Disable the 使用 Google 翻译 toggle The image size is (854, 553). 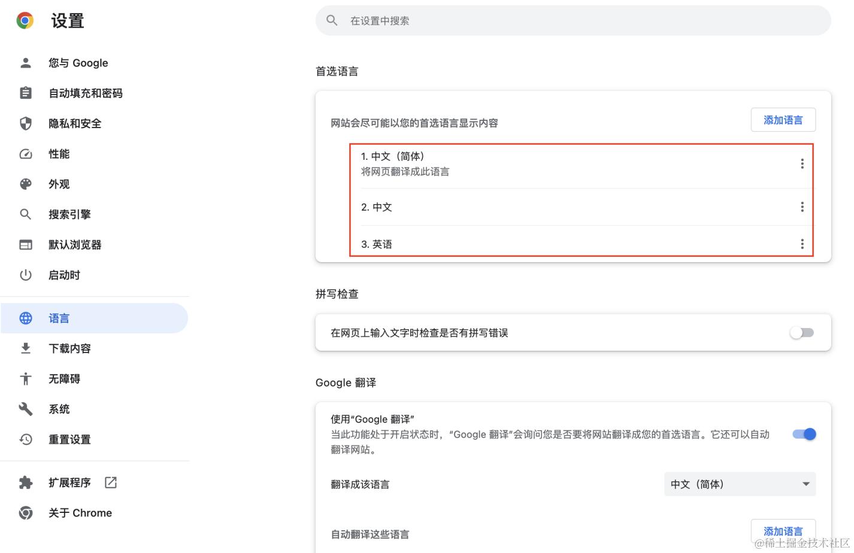point(804,434)
